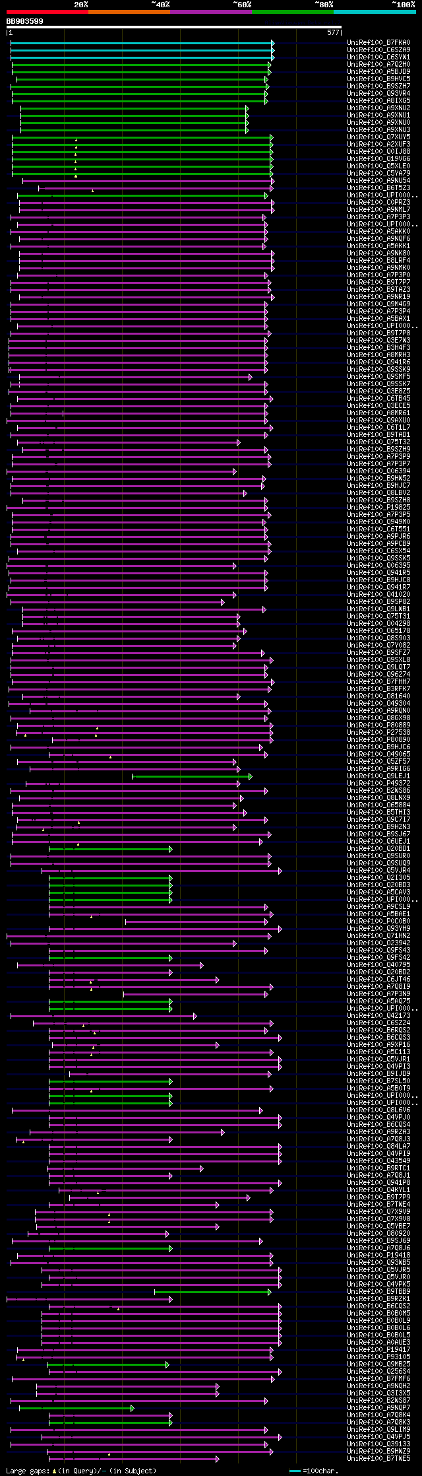Select the UniRef100_Q8LBV2 label
Viewport: 422px width, 1476px height.
[378, 492]
